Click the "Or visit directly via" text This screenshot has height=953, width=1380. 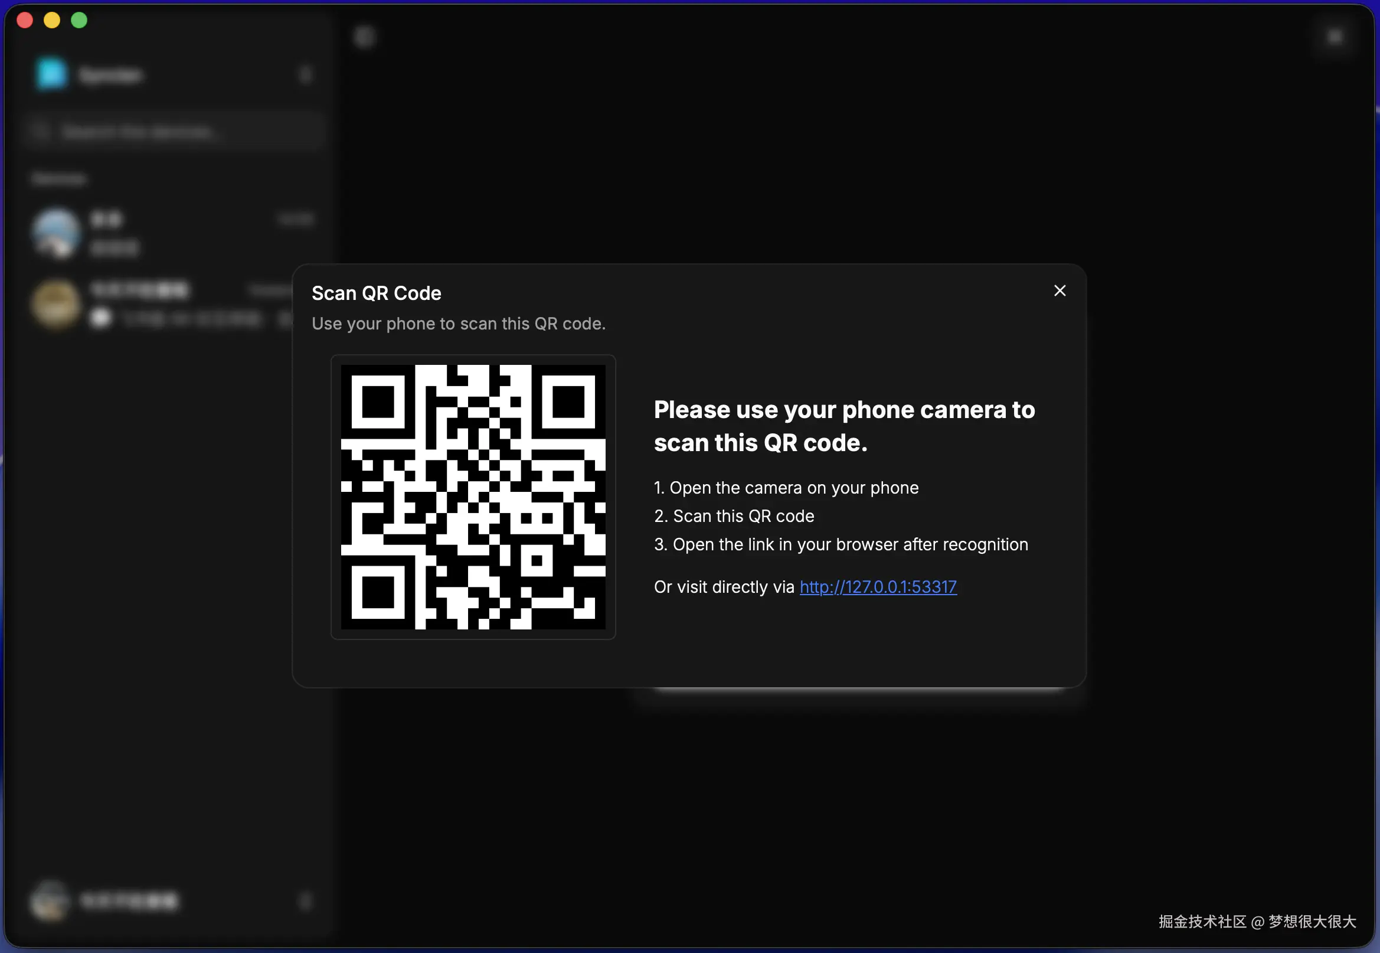click(724, 587)
